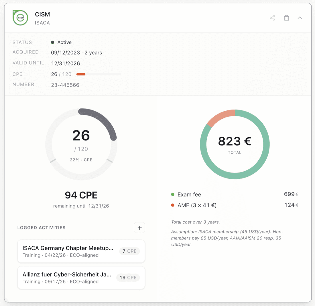Click the orange AMF legend dot
Viewport: 315px width, 306px height.
click(x=173, y=205)
